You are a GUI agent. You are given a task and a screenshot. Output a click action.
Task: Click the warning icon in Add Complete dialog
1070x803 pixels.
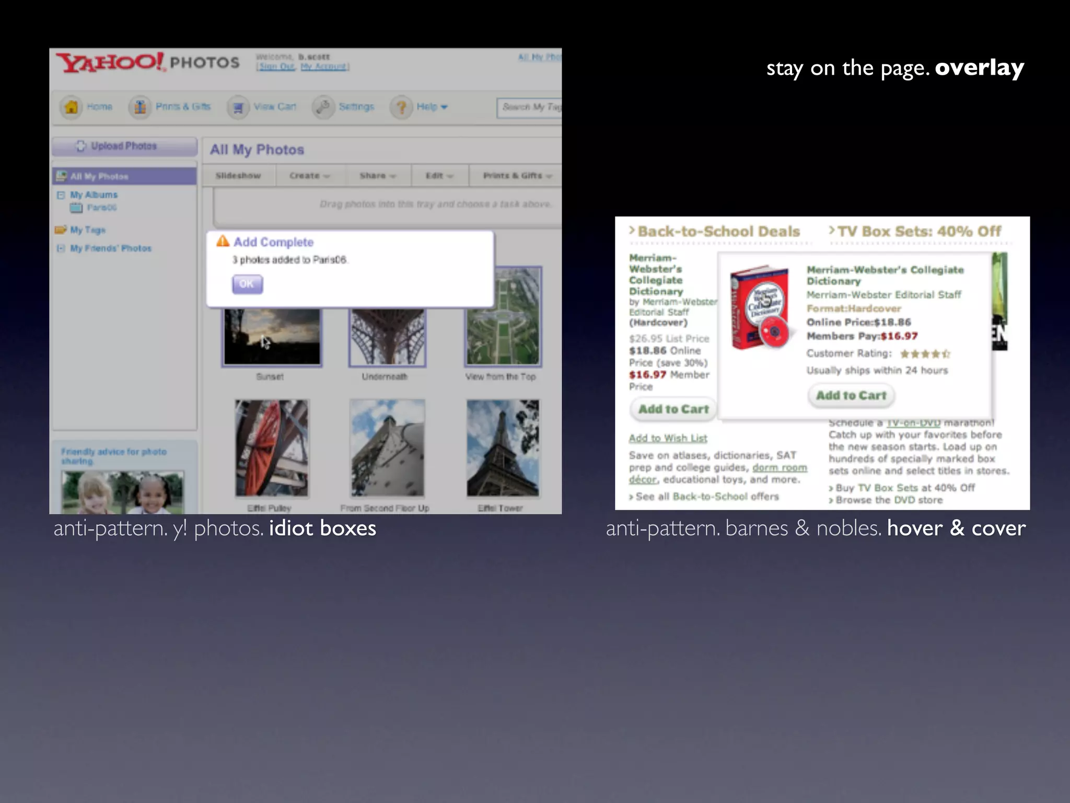[x=223, y=241]
